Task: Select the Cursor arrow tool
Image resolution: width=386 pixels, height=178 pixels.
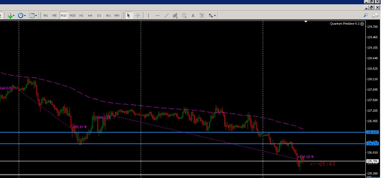Action: pos(128,16)
